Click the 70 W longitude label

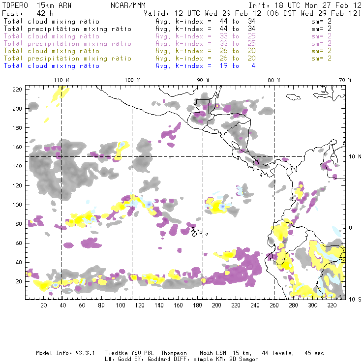coord(345,80)
